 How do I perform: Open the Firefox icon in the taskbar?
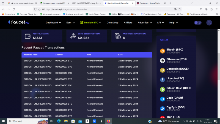pyautogui.click(x=108, y=121)
